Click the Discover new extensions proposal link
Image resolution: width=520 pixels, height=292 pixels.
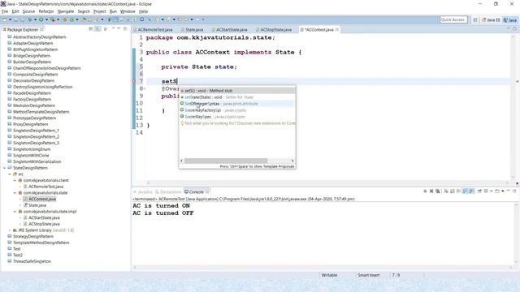click(237, 123)
